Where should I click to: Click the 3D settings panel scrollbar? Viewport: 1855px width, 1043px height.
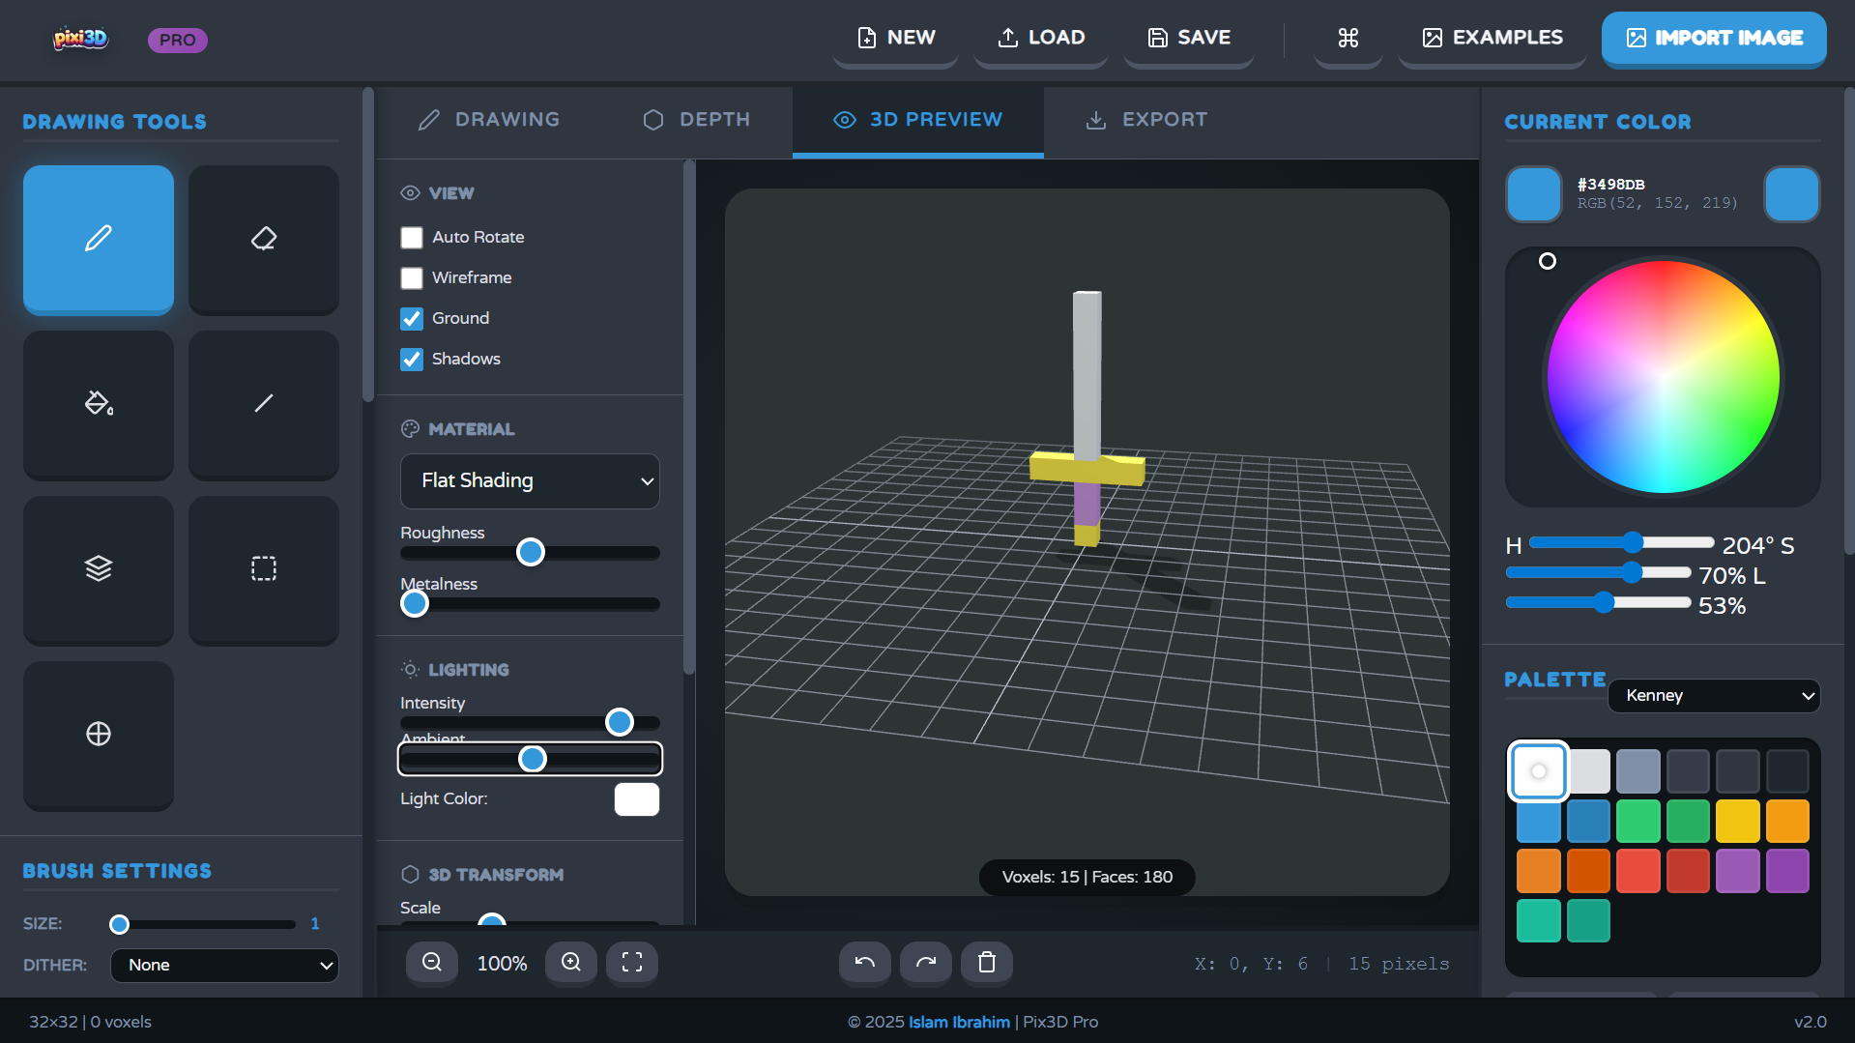[x=689, y=418]
